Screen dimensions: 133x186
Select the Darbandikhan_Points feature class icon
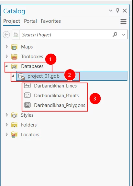[28, 95]
